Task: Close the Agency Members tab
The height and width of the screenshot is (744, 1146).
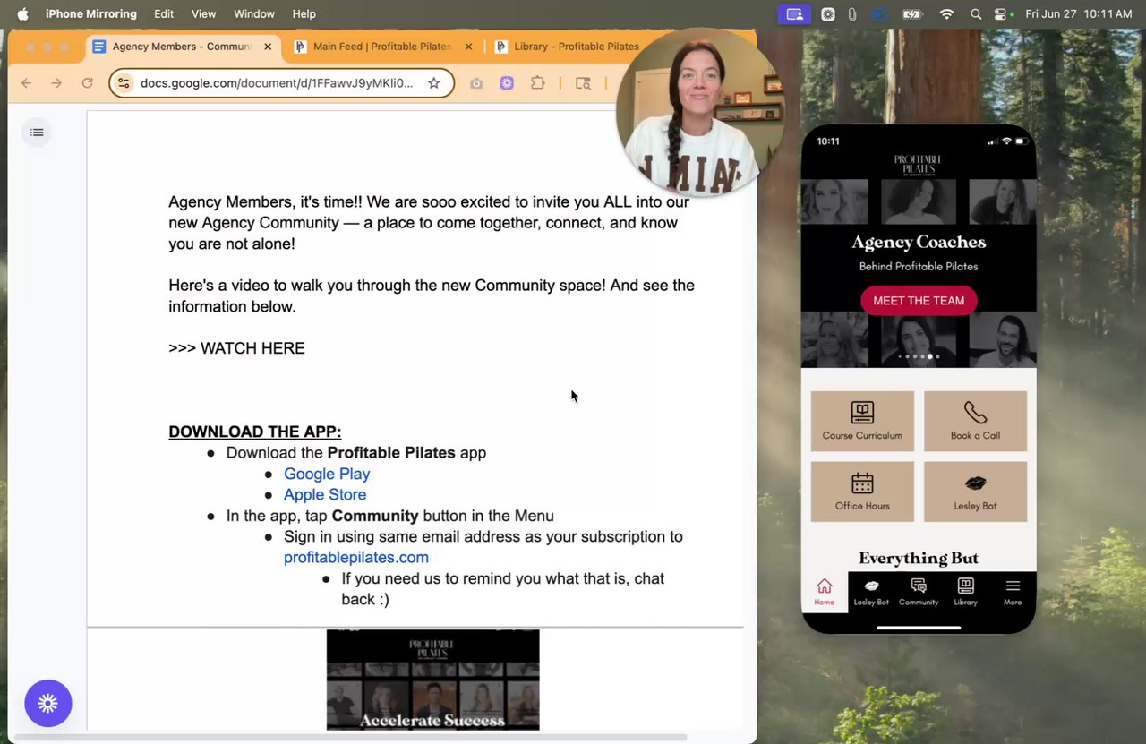Action: click(x=269, y=47)
